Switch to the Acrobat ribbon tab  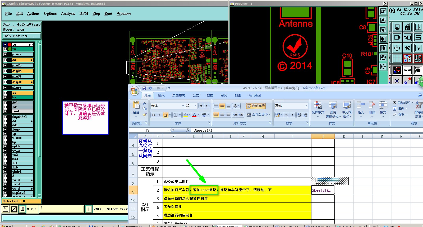255,95
